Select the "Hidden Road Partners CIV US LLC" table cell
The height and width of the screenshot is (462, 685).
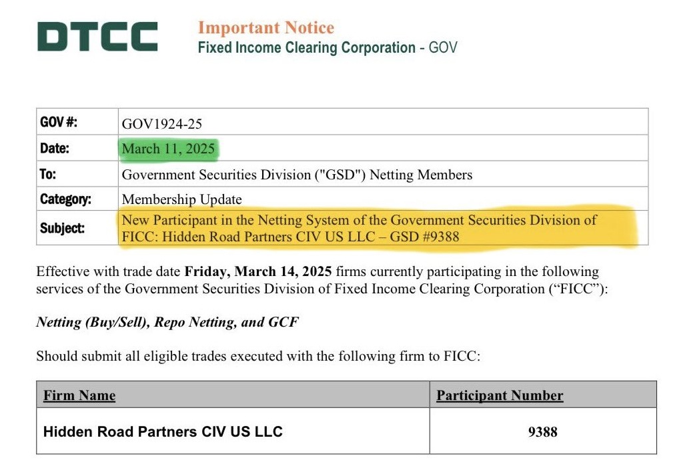tap(163, 431)
